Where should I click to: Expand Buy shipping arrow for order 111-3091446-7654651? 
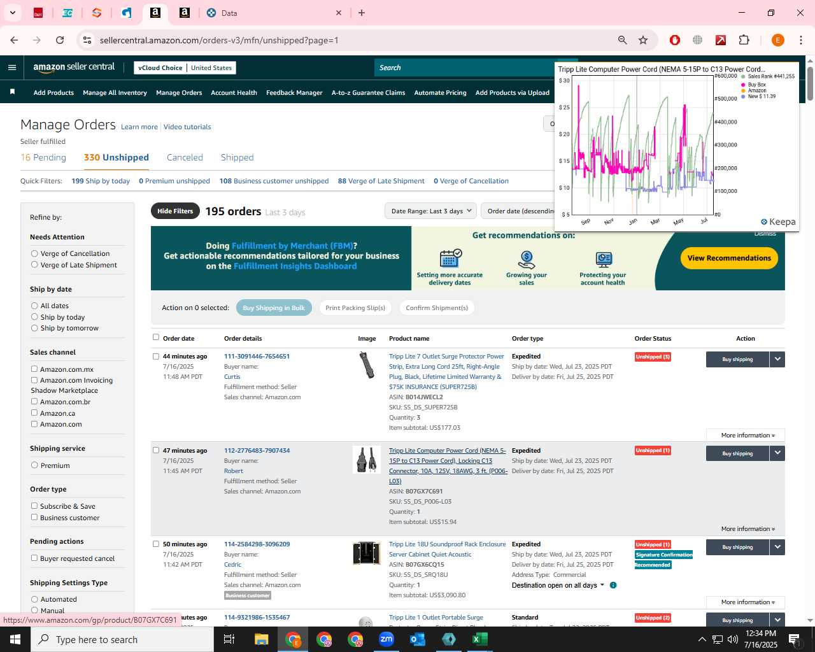pos(777,359)
